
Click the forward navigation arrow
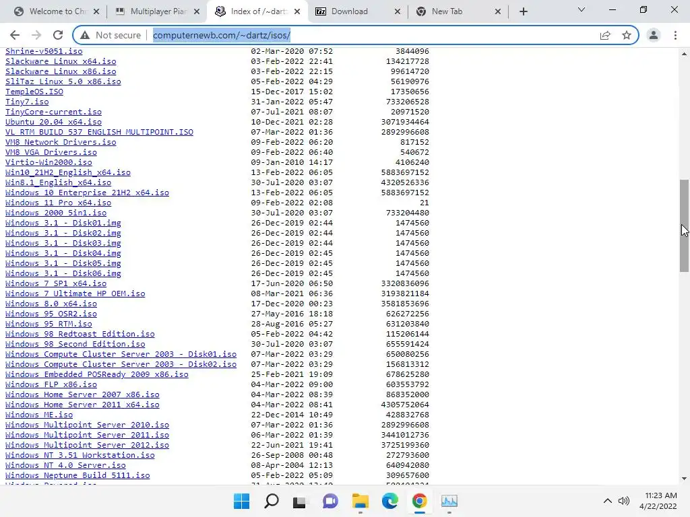click(36, 35)
